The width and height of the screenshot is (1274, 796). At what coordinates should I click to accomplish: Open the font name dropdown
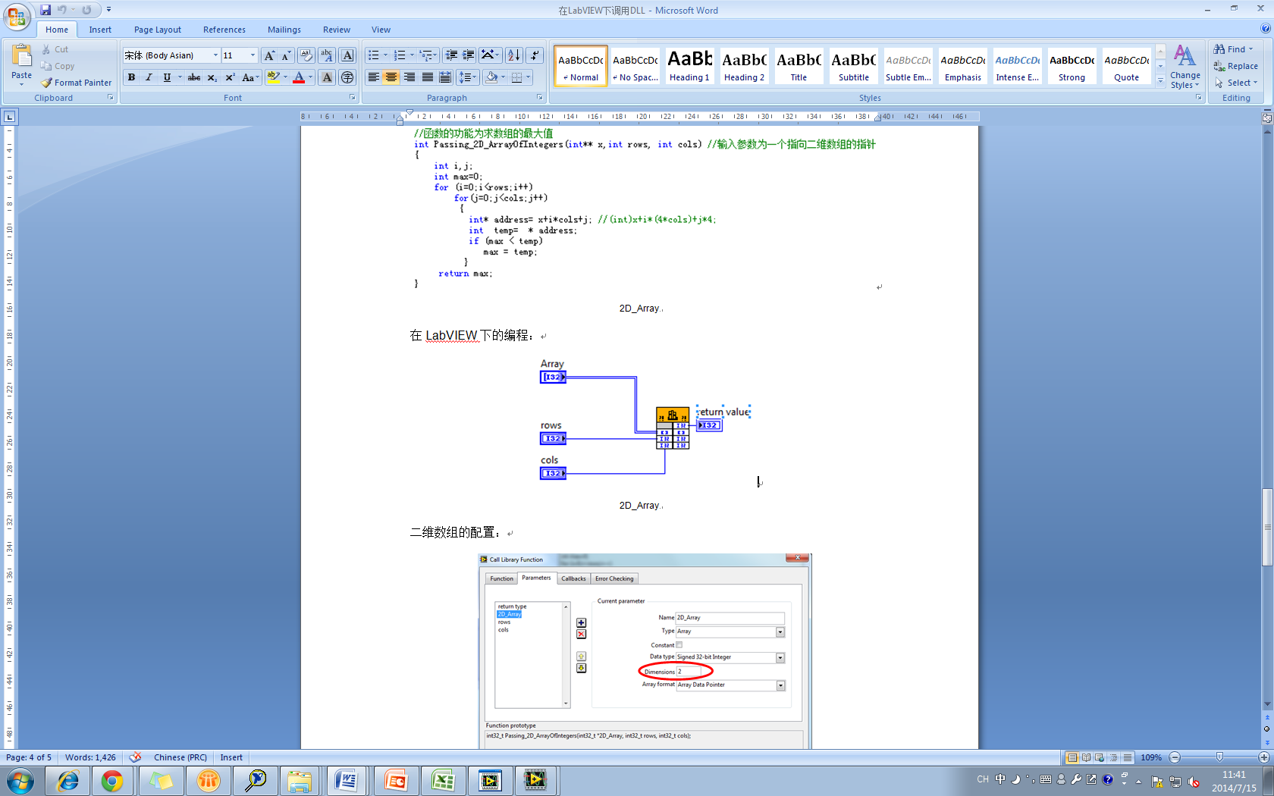[x=215, y=55]
